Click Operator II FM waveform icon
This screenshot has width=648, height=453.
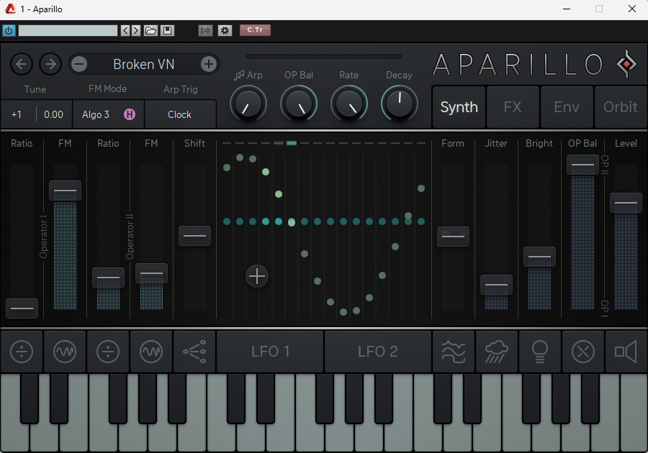pos(151,352)
